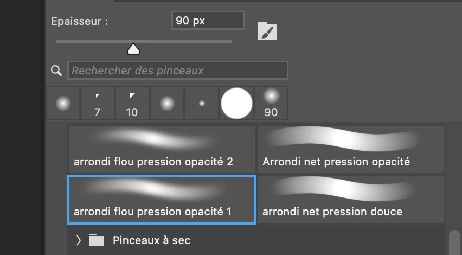The width and height of the screenshot is (462, 255).
Task: Open the brush settings panel icon
Action: coord(267,31)
